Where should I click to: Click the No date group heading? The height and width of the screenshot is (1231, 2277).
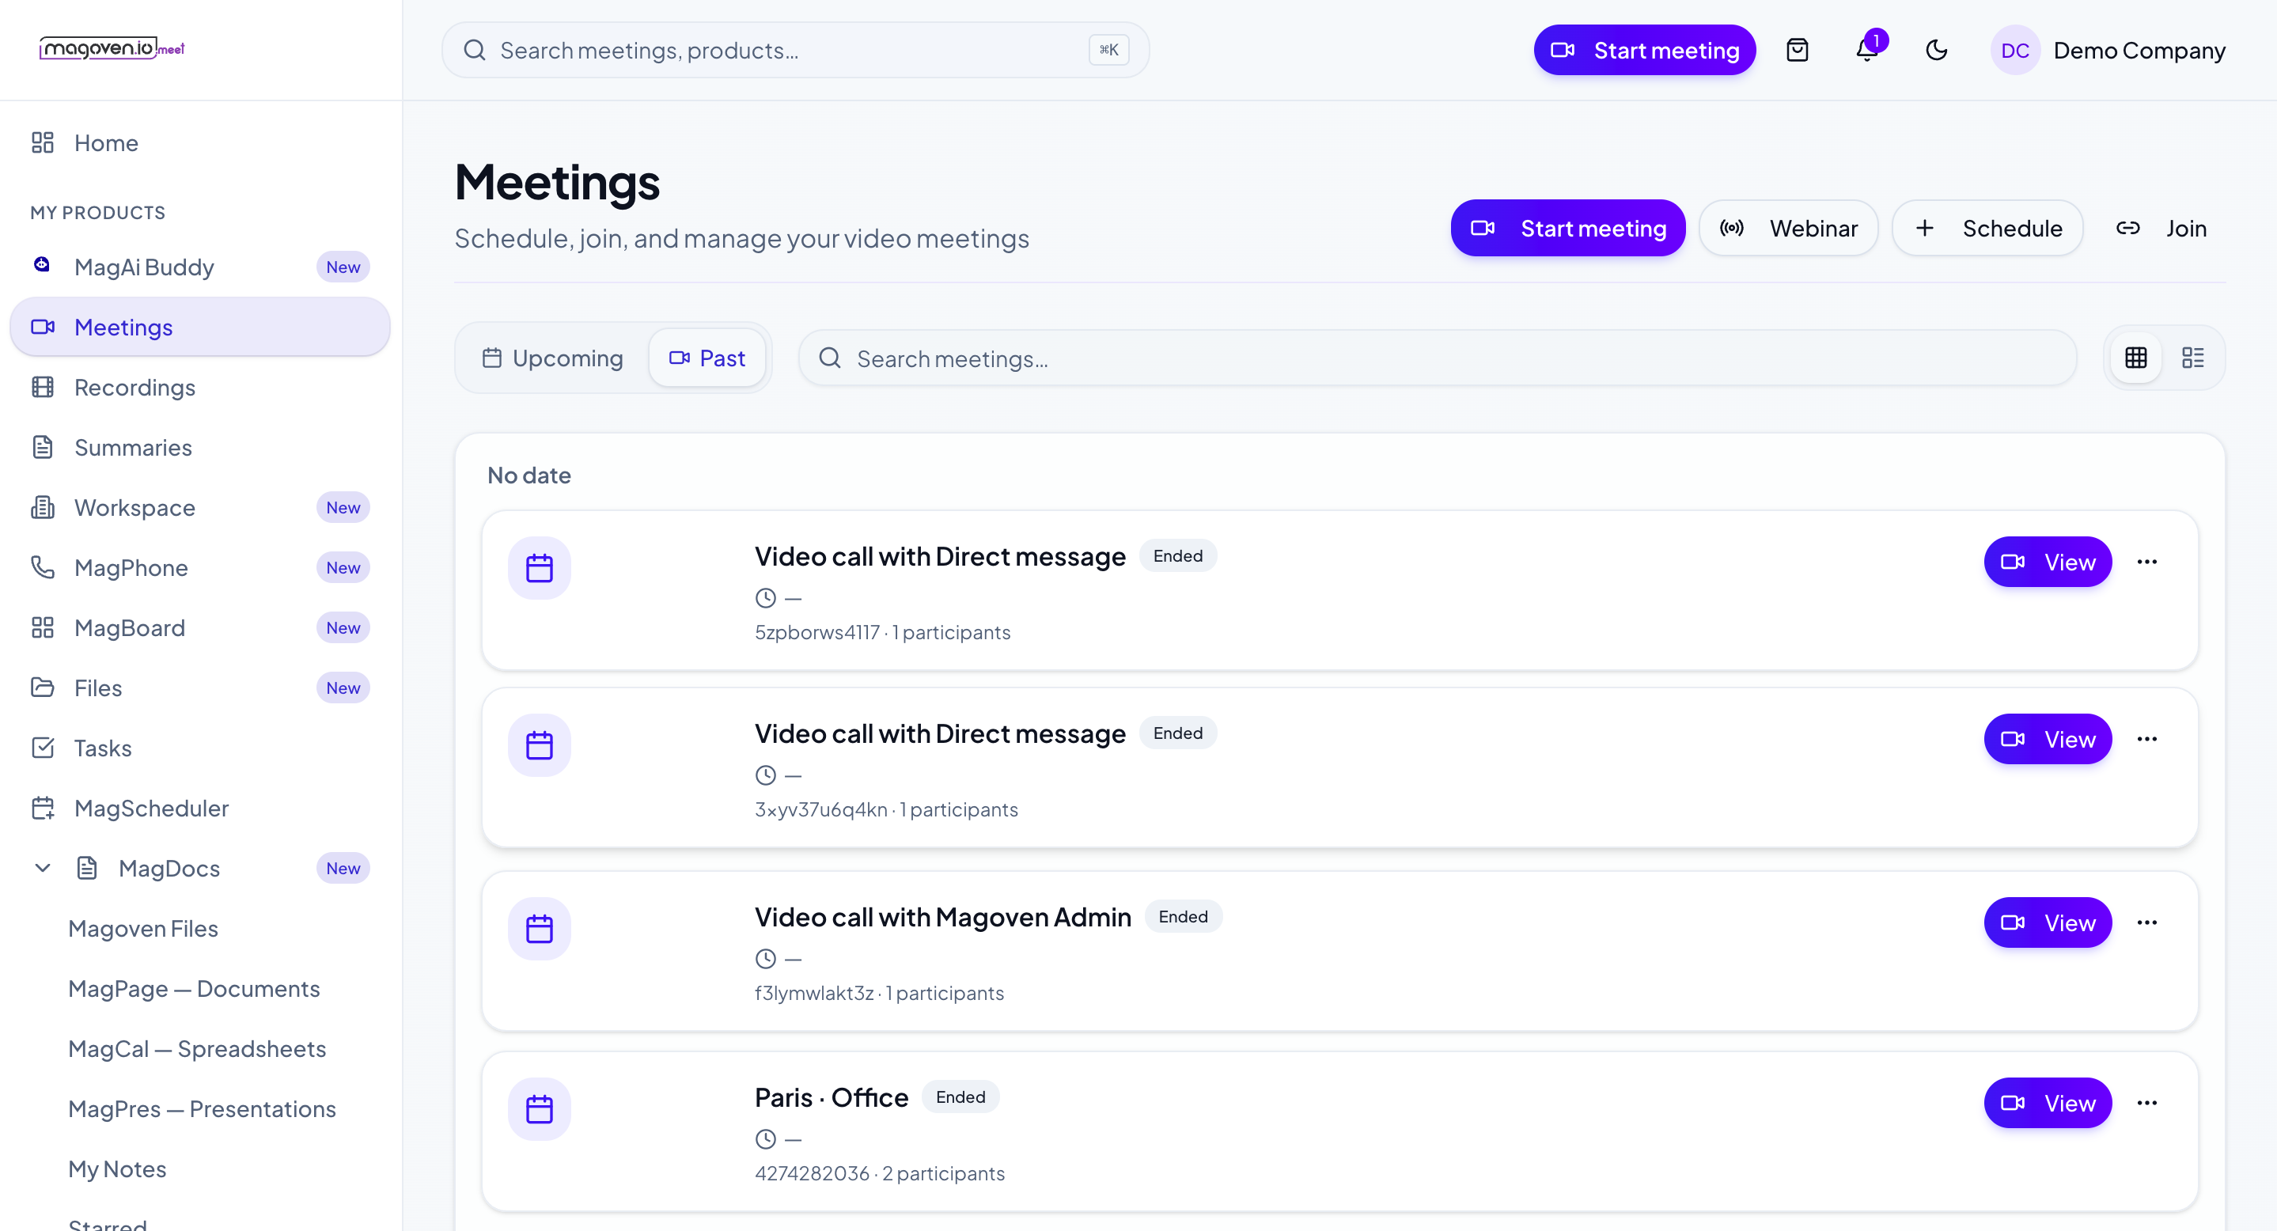(529, 475)
